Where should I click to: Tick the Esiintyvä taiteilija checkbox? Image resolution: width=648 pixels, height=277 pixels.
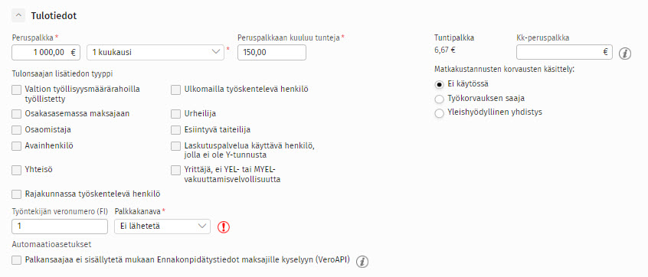(x=175, y=130)
